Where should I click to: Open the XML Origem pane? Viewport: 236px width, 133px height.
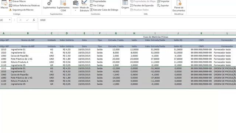pyautogui.click(x=125, y=5)
